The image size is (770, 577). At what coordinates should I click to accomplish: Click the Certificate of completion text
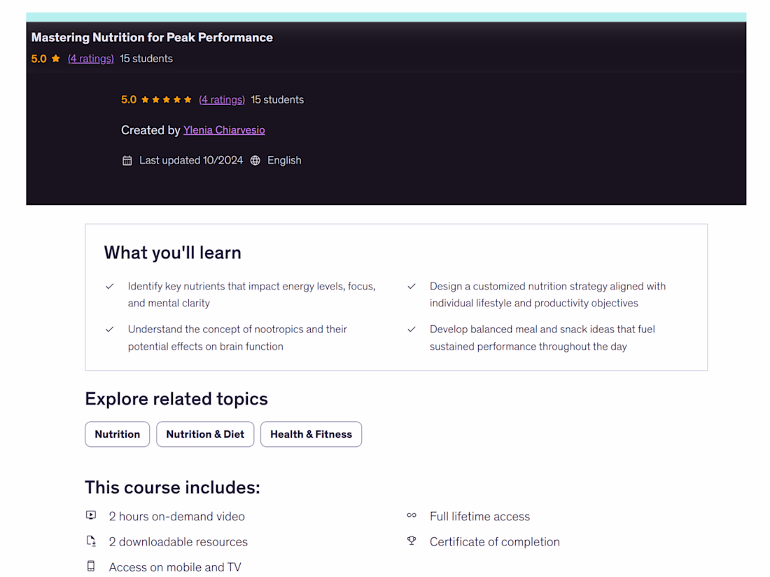click(494, 541)
